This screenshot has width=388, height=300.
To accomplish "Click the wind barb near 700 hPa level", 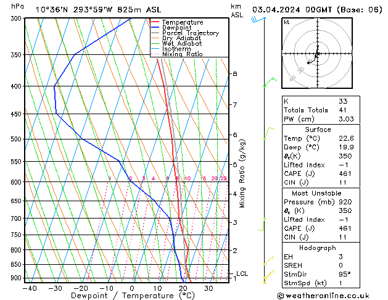I will [x=262, y=224].
